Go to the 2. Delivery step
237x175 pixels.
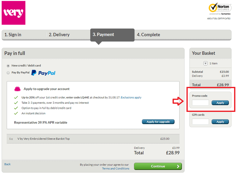[59, 35]
